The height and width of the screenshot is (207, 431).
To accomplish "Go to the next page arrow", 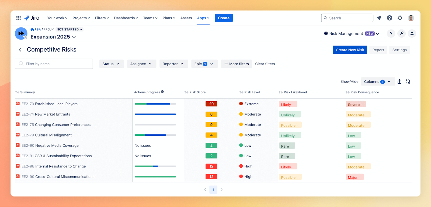I will click(221, 190).
